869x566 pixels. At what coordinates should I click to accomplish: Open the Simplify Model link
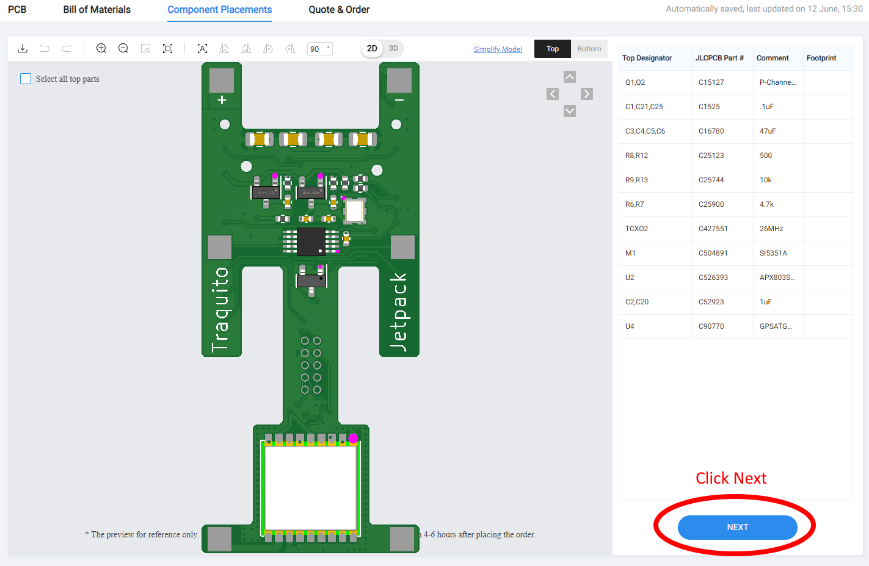point(498,49)
